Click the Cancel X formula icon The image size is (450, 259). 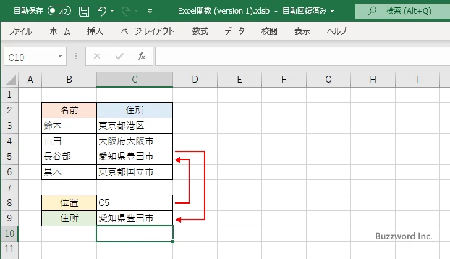click(x=97, y=56)
